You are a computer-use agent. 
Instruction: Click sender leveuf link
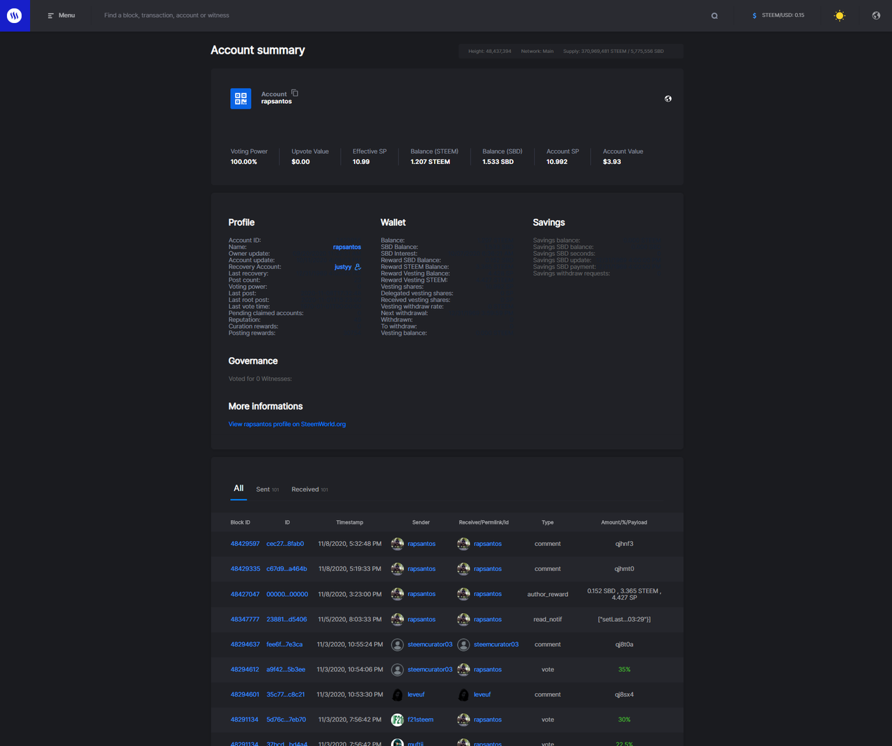click(416, 694)
